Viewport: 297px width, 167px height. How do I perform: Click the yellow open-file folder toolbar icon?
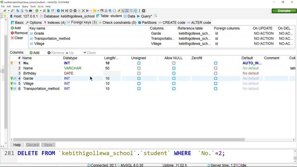click(x=95, y=11)
